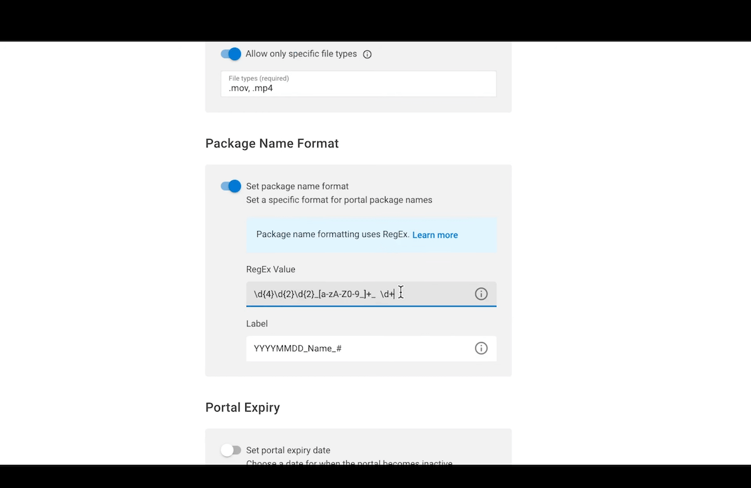Click into the File types field showing .mov, .mp4

pos(359,84)
